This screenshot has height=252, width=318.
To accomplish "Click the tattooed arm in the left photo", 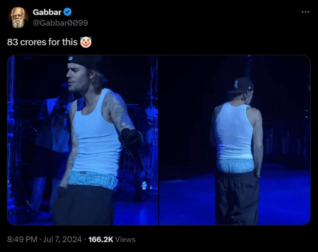I will click(x=122, y=113).
